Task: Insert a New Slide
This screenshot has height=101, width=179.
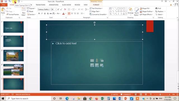Action: pos(23,12)
